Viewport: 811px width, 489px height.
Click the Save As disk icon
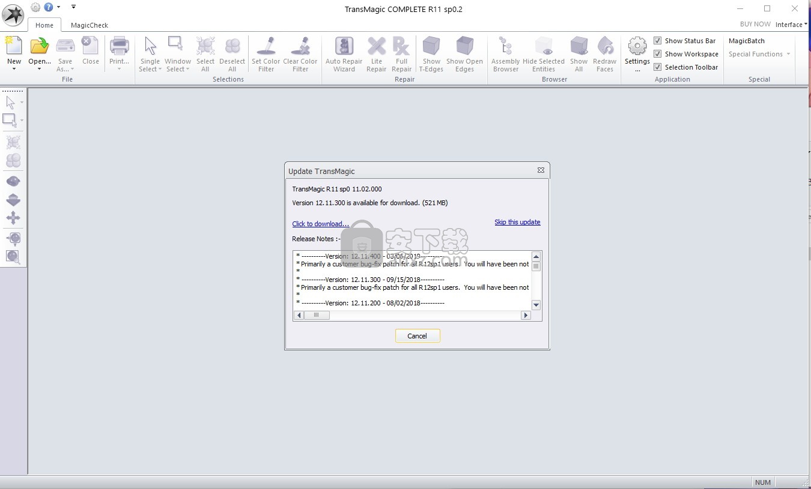(65, 46)
